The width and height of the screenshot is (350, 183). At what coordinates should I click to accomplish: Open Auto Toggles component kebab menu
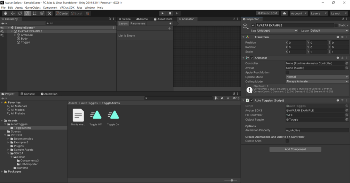tap(347, 101)
